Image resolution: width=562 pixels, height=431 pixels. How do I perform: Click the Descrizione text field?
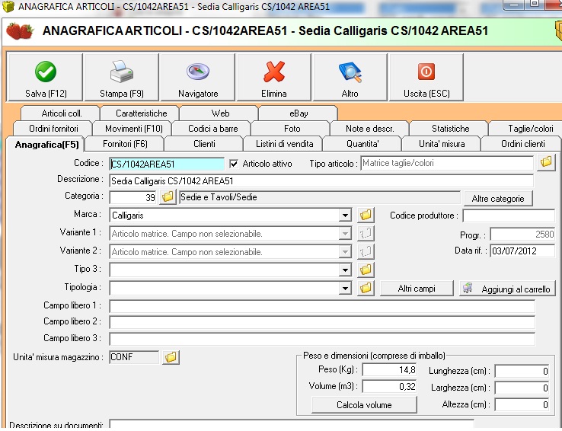tap(321, 180)
